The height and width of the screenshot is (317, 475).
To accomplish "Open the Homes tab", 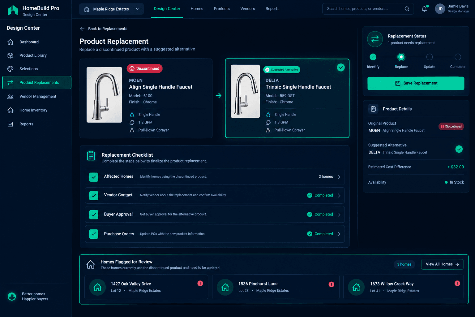I will pos(197,9).
